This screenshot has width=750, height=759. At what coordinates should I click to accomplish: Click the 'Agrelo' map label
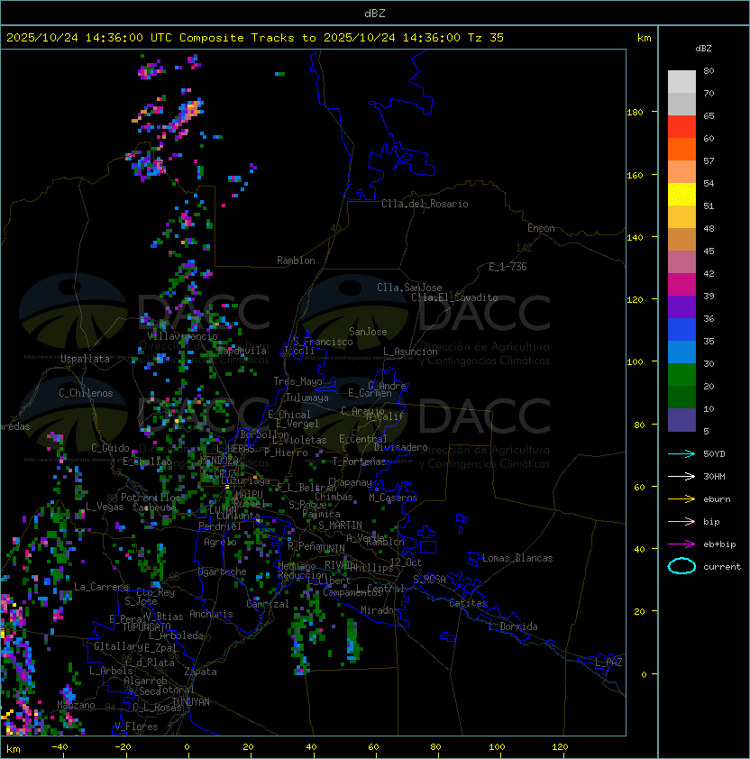click(220, 542)
